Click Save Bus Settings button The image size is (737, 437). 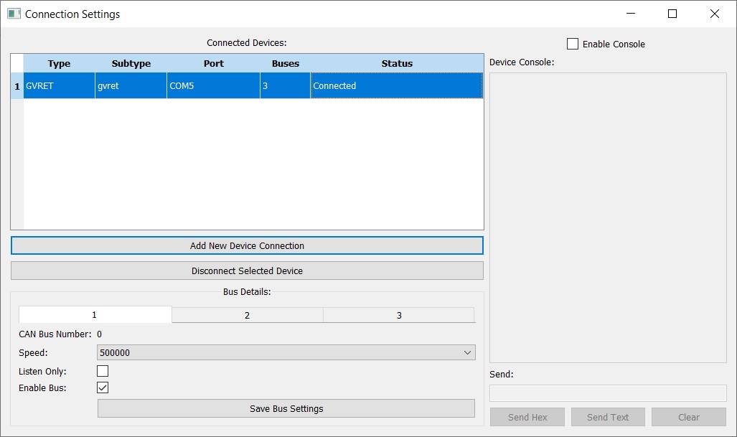pos(286,408)
